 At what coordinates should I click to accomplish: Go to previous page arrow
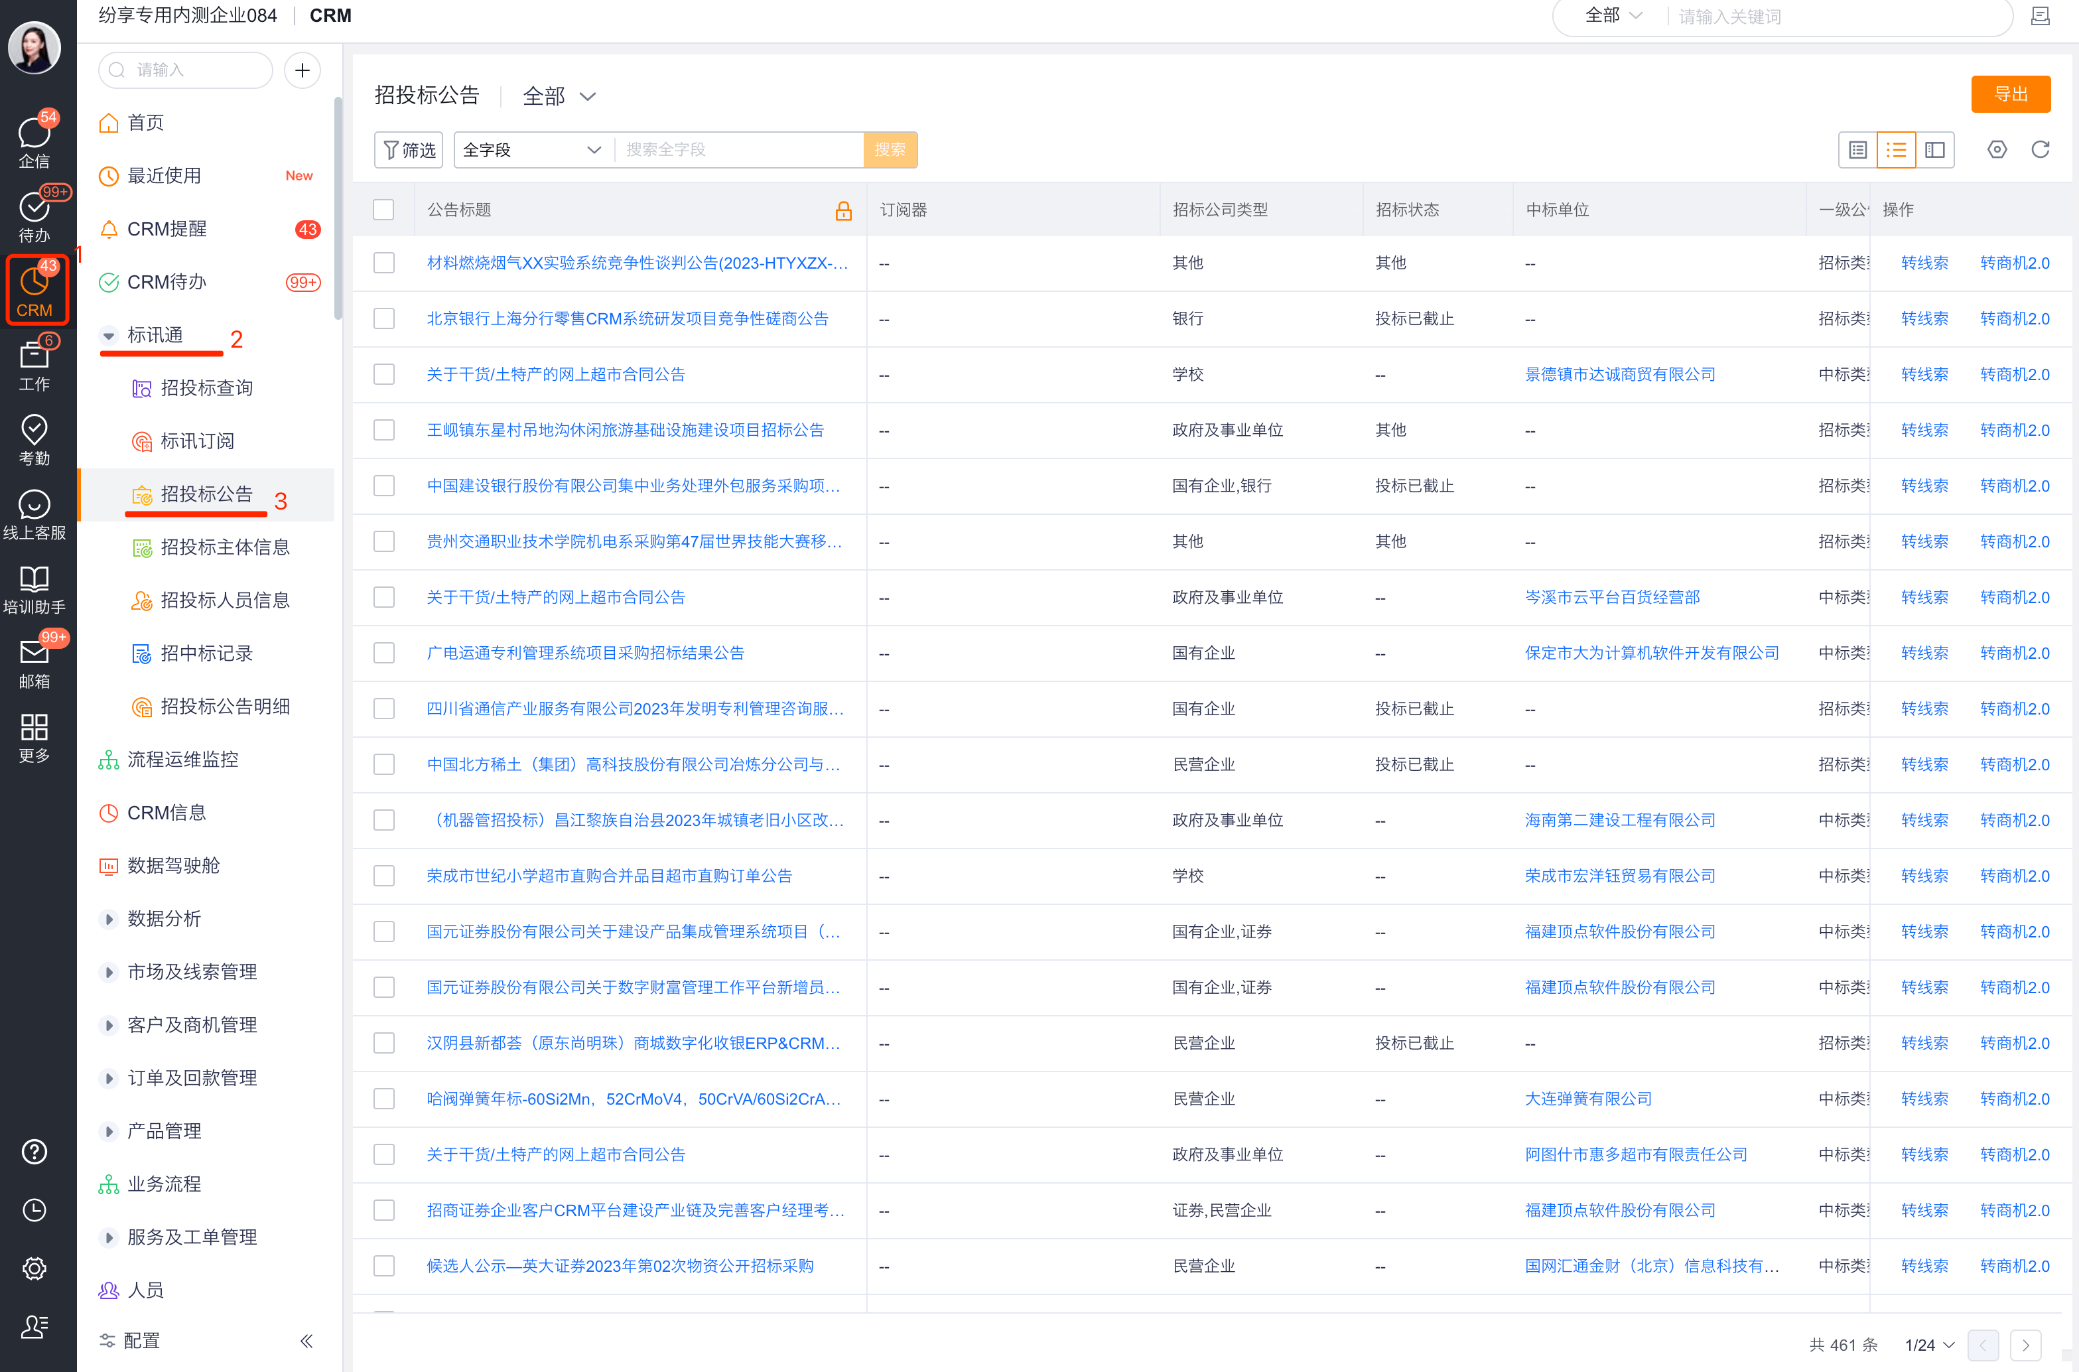(x=1983, y=1345)
